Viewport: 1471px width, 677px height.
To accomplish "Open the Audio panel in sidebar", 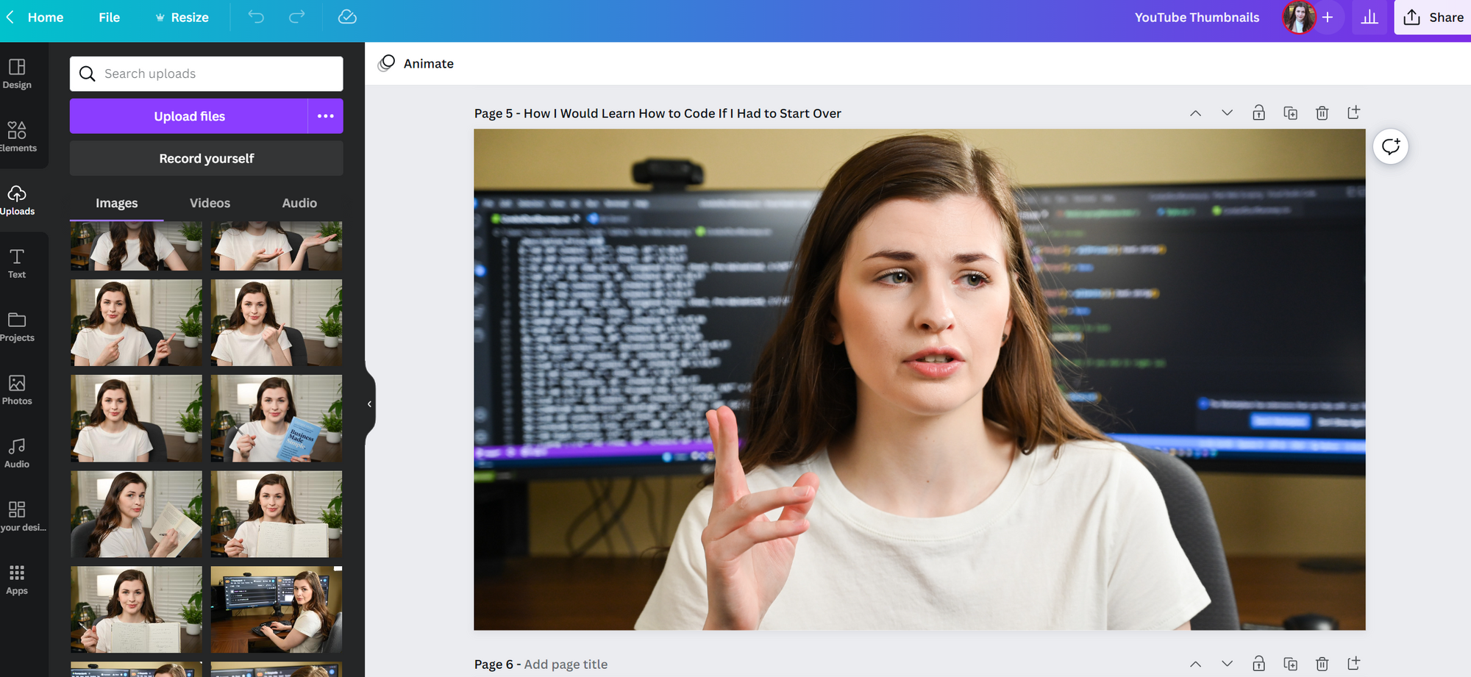I will 17,454.
